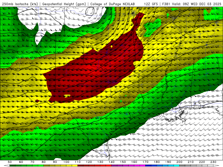Click the '100' value on the isotach scale
The width and height of the screenshot is (223, 167).
[x=66, y=162]
